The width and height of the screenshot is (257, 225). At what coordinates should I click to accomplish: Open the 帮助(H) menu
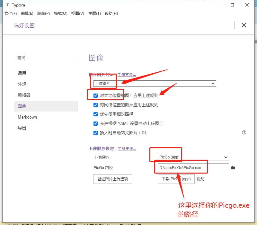(111, 14)
